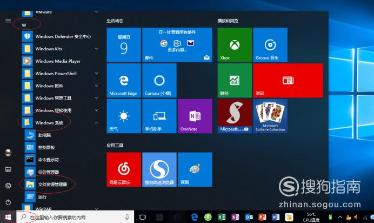Click the volume icon in system tray
Viewport: 374px width, 223px height.
(356, 217)
